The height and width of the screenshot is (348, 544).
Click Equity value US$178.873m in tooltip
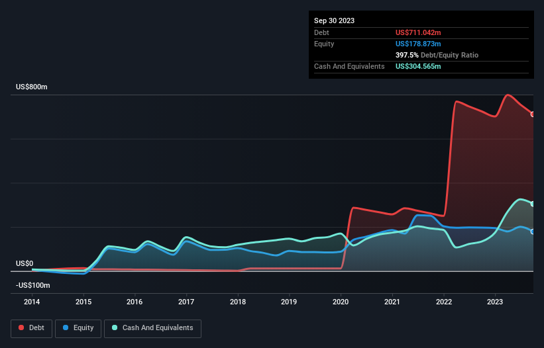pos(419,44)
